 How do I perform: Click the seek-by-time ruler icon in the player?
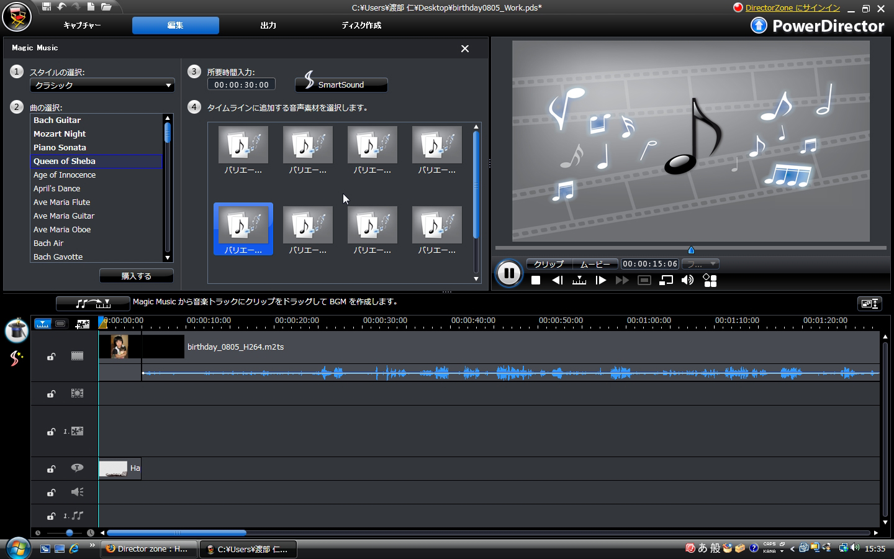[x=579, y=280]
